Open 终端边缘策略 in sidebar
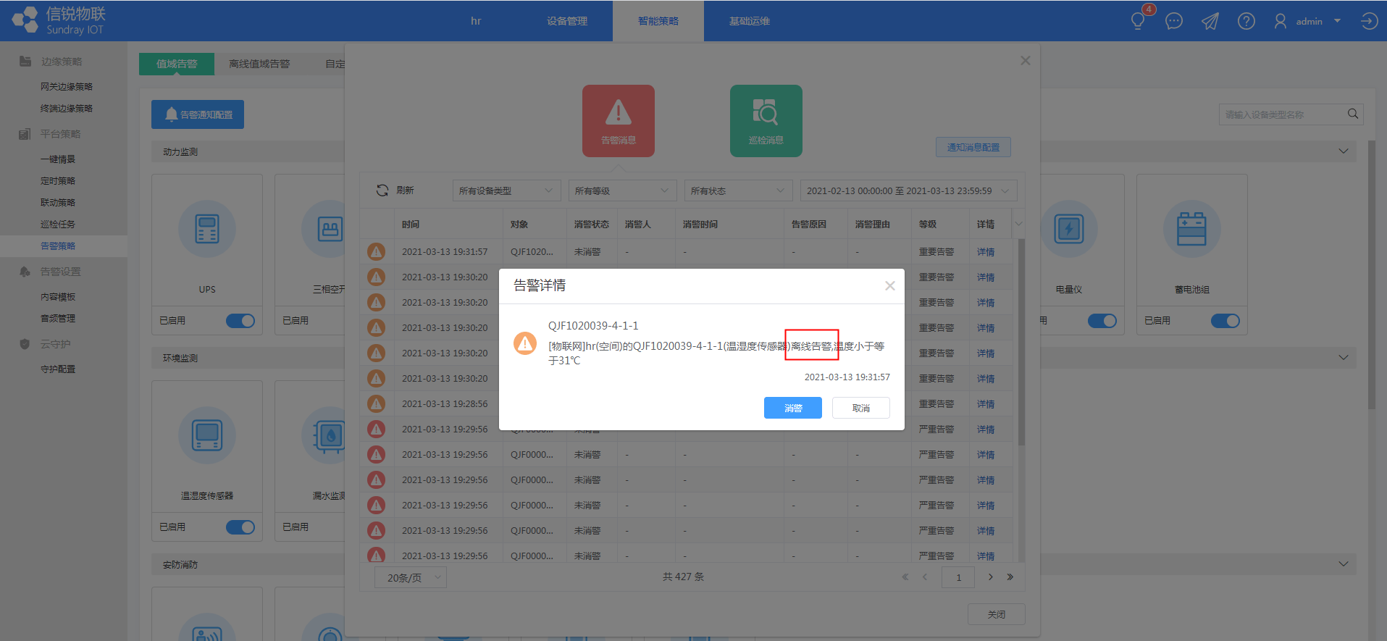Image resolution: width=1387 pixels, height=641 pixels. click(67, 109)
